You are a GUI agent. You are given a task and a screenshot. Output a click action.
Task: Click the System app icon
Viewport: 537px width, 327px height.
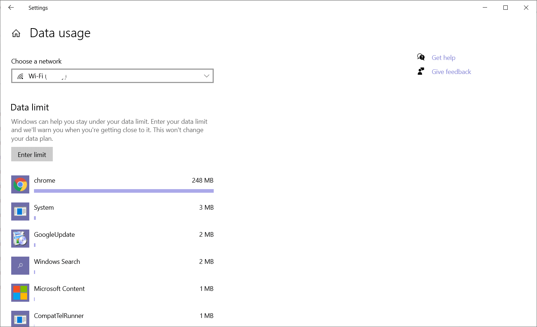coord(20,212)
